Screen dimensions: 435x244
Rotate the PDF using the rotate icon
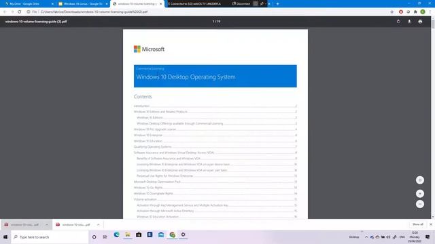click(x=398, y=21)
